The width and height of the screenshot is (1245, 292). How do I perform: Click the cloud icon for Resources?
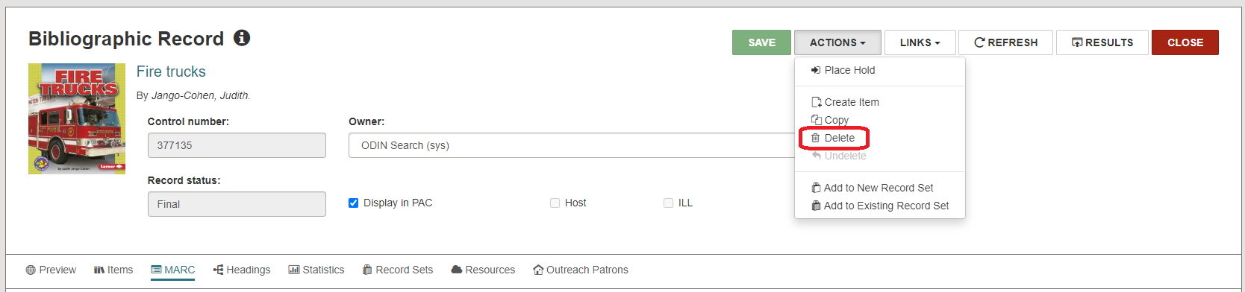[x=457, y=270]
